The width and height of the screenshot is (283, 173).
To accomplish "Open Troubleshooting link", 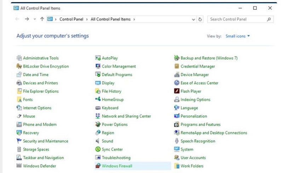I will coord(116,157).
